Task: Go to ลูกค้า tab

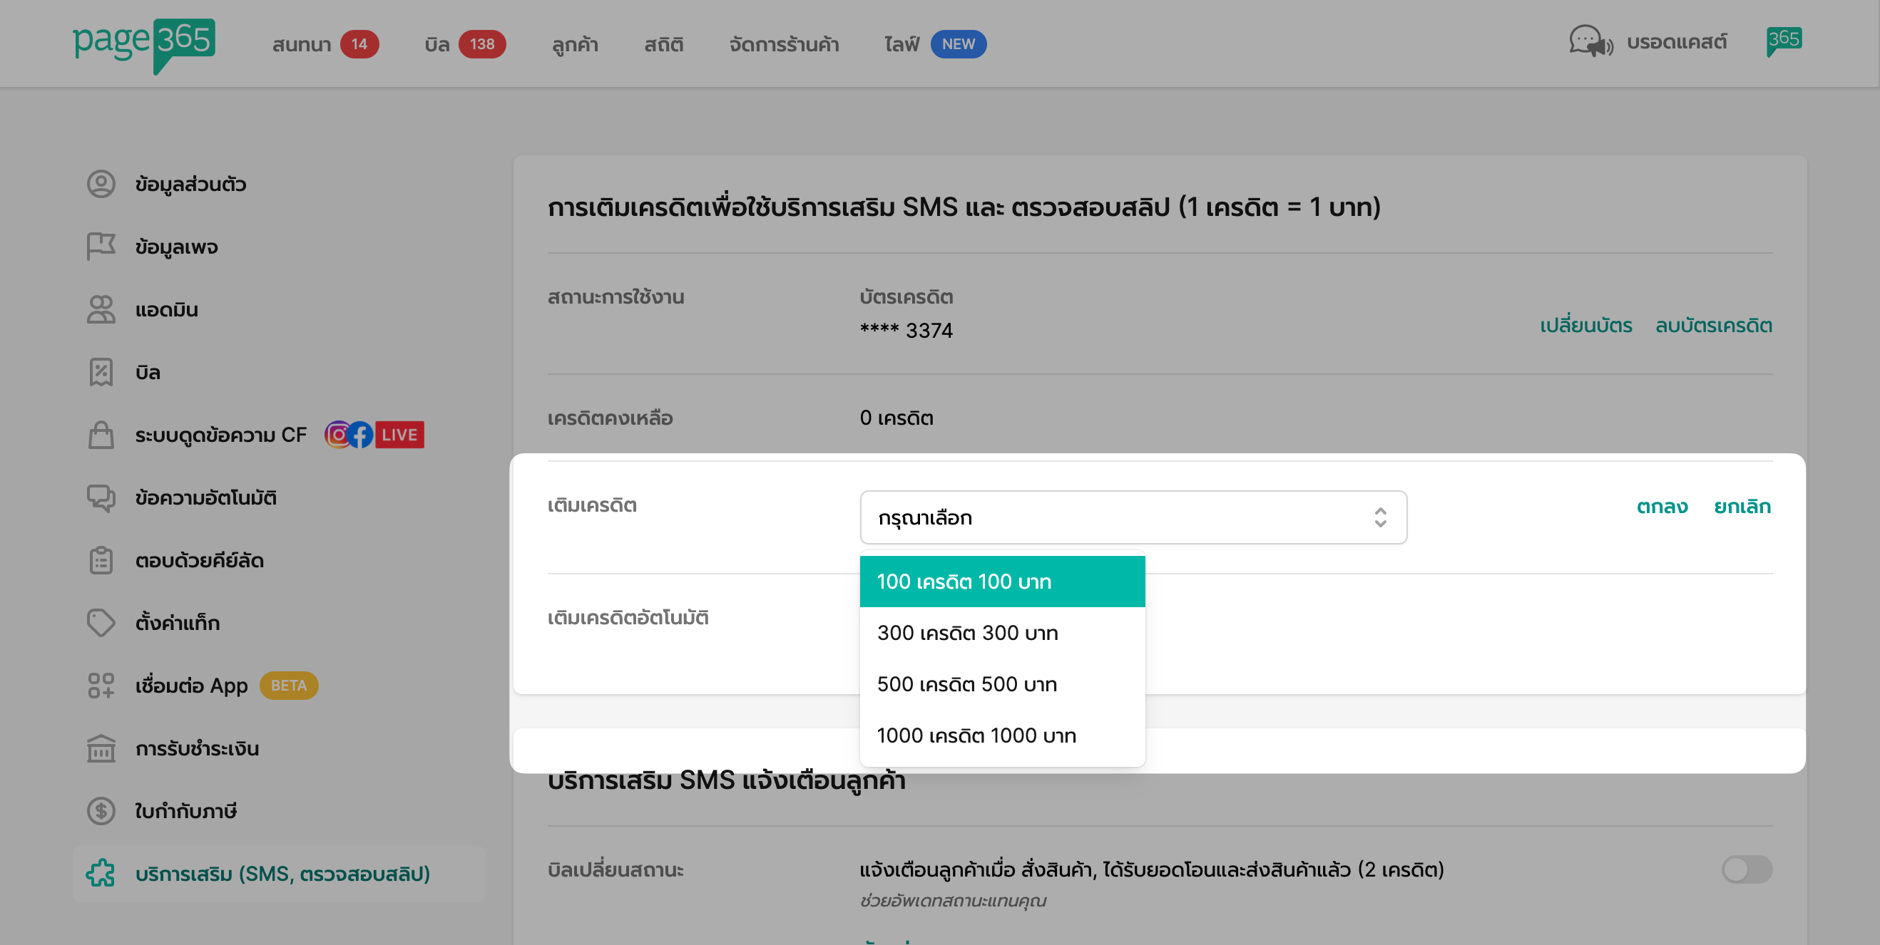Action: [575, 44]
